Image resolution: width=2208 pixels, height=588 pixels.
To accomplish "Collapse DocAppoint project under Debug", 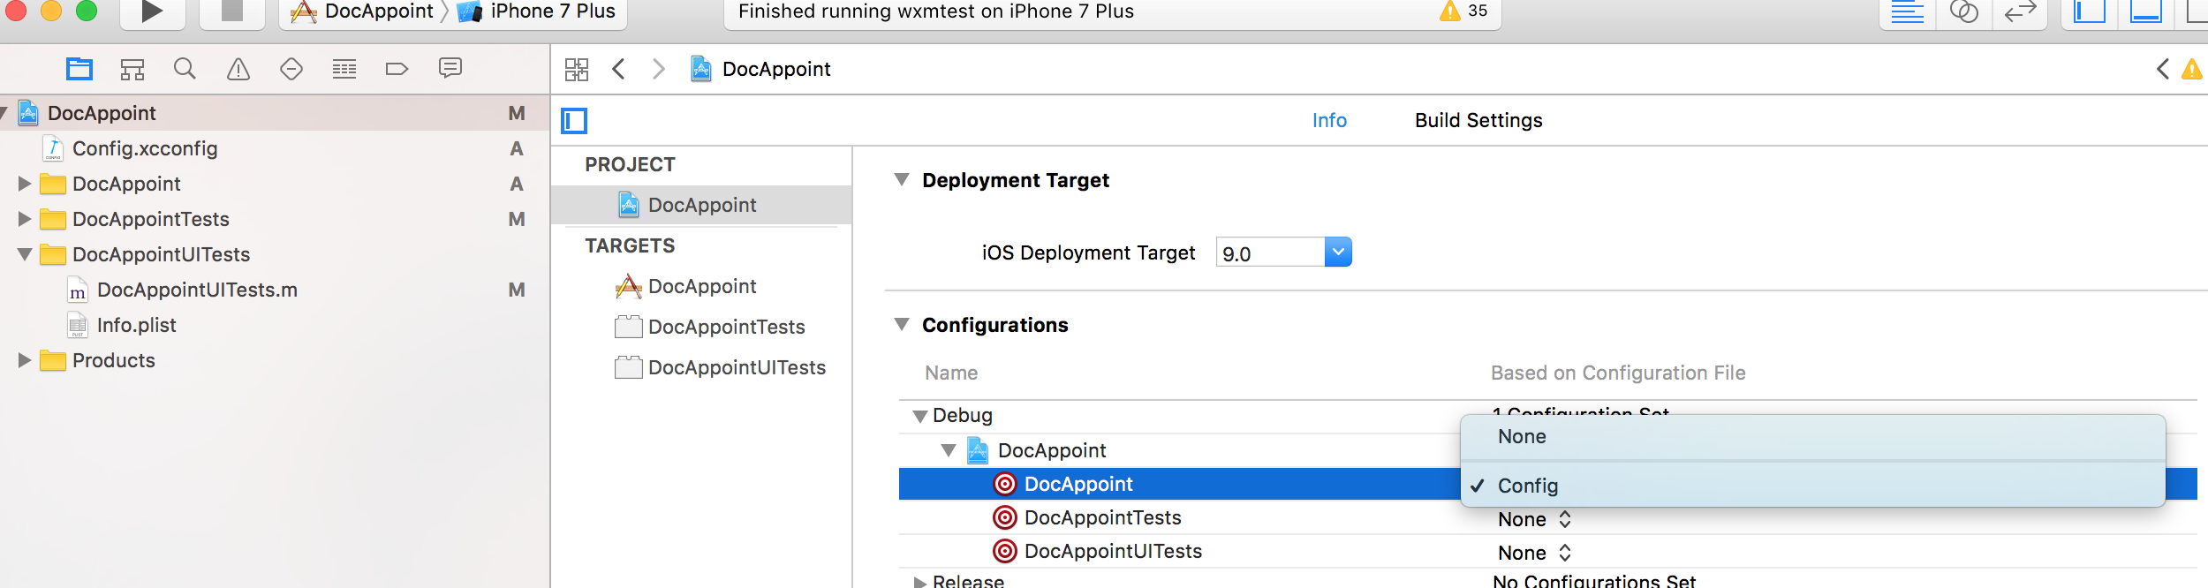I will click(x=949, y=451).
